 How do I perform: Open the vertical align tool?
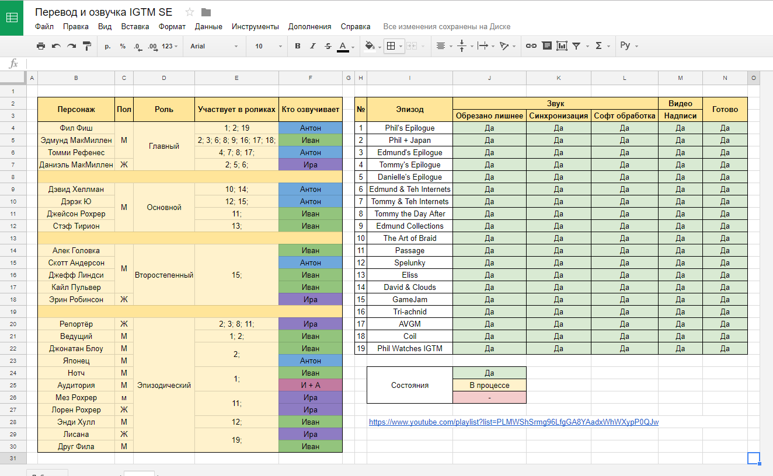click(x=462, y=46)
